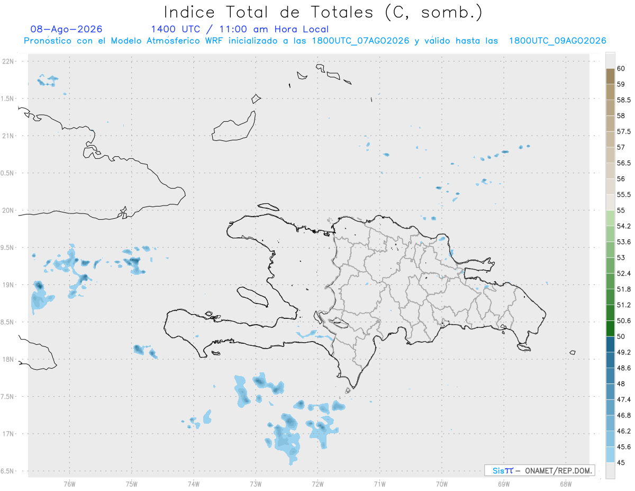635x491 pixels.
Task: Click the longitude label "68W"
Action: (x=566, y=483)
